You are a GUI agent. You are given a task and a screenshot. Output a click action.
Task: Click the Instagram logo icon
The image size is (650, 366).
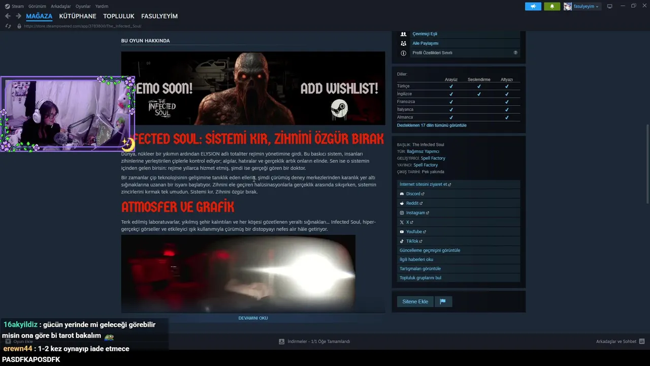tap(402, 213)
